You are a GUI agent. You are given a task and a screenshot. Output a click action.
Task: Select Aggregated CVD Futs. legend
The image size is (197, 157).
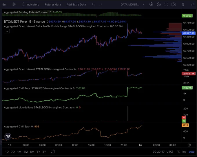[39, 88]
